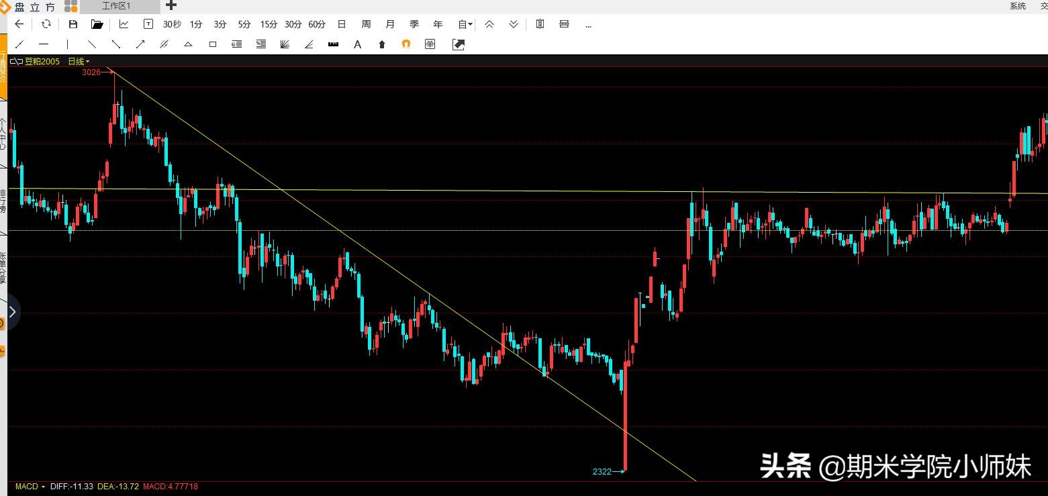Expand the 自 custom period dropdown
Viewport: 1048px width, 496px height.
(x=465, y=24)
